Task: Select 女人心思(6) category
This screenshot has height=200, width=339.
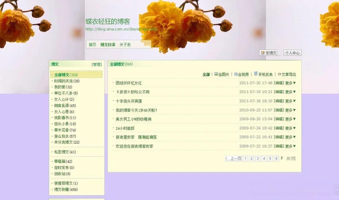Action: tap(64, 112)
